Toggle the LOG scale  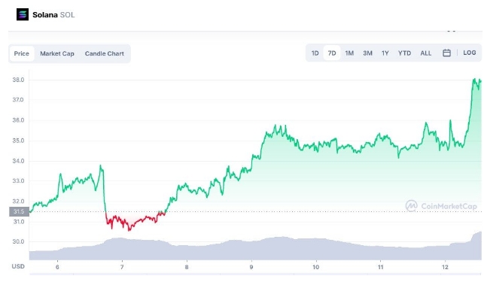pyautogui.click(x=469, y=53)
